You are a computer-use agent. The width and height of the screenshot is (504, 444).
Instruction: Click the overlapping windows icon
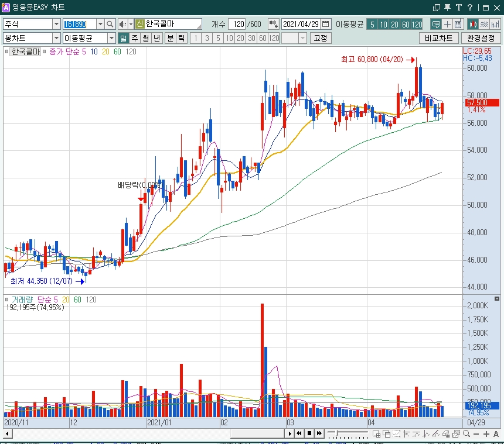[x=386, y=434]
